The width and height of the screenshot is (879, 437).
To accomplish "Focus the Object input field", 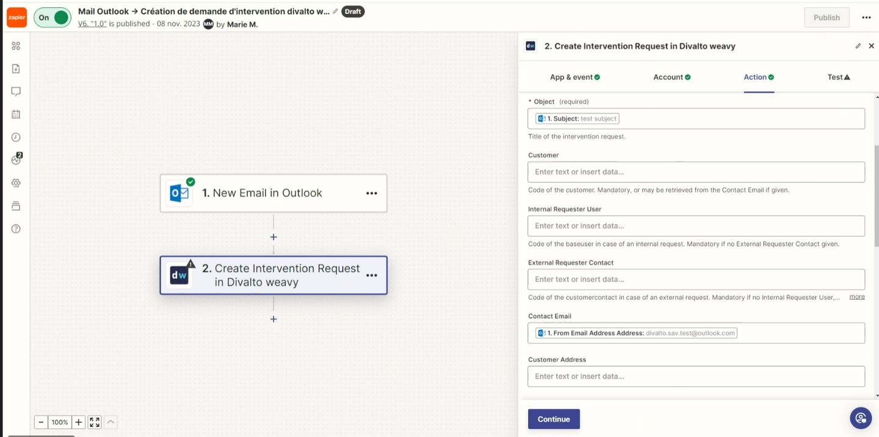I will click(696, 119).
